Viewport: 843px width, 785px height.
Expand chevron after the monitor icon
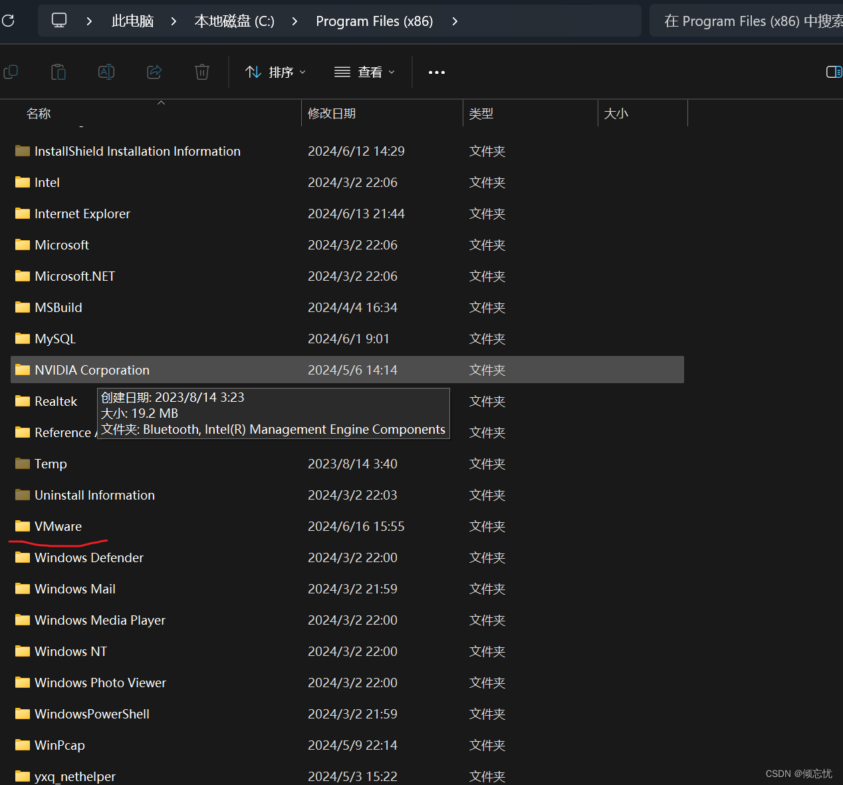pyautogui.click(x=89, y=21)
